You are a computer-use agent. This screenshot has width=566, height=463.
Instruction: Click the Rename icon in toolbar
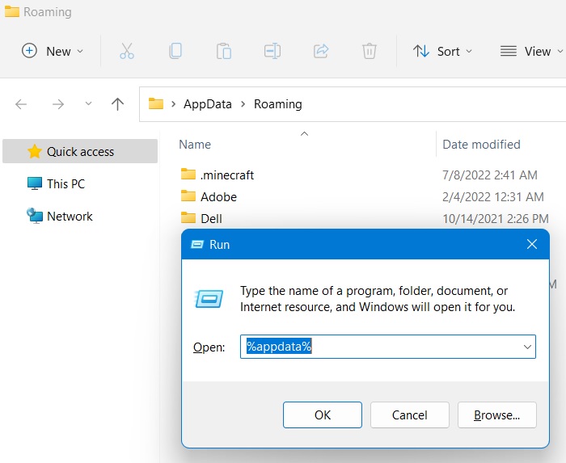[272, 51]
